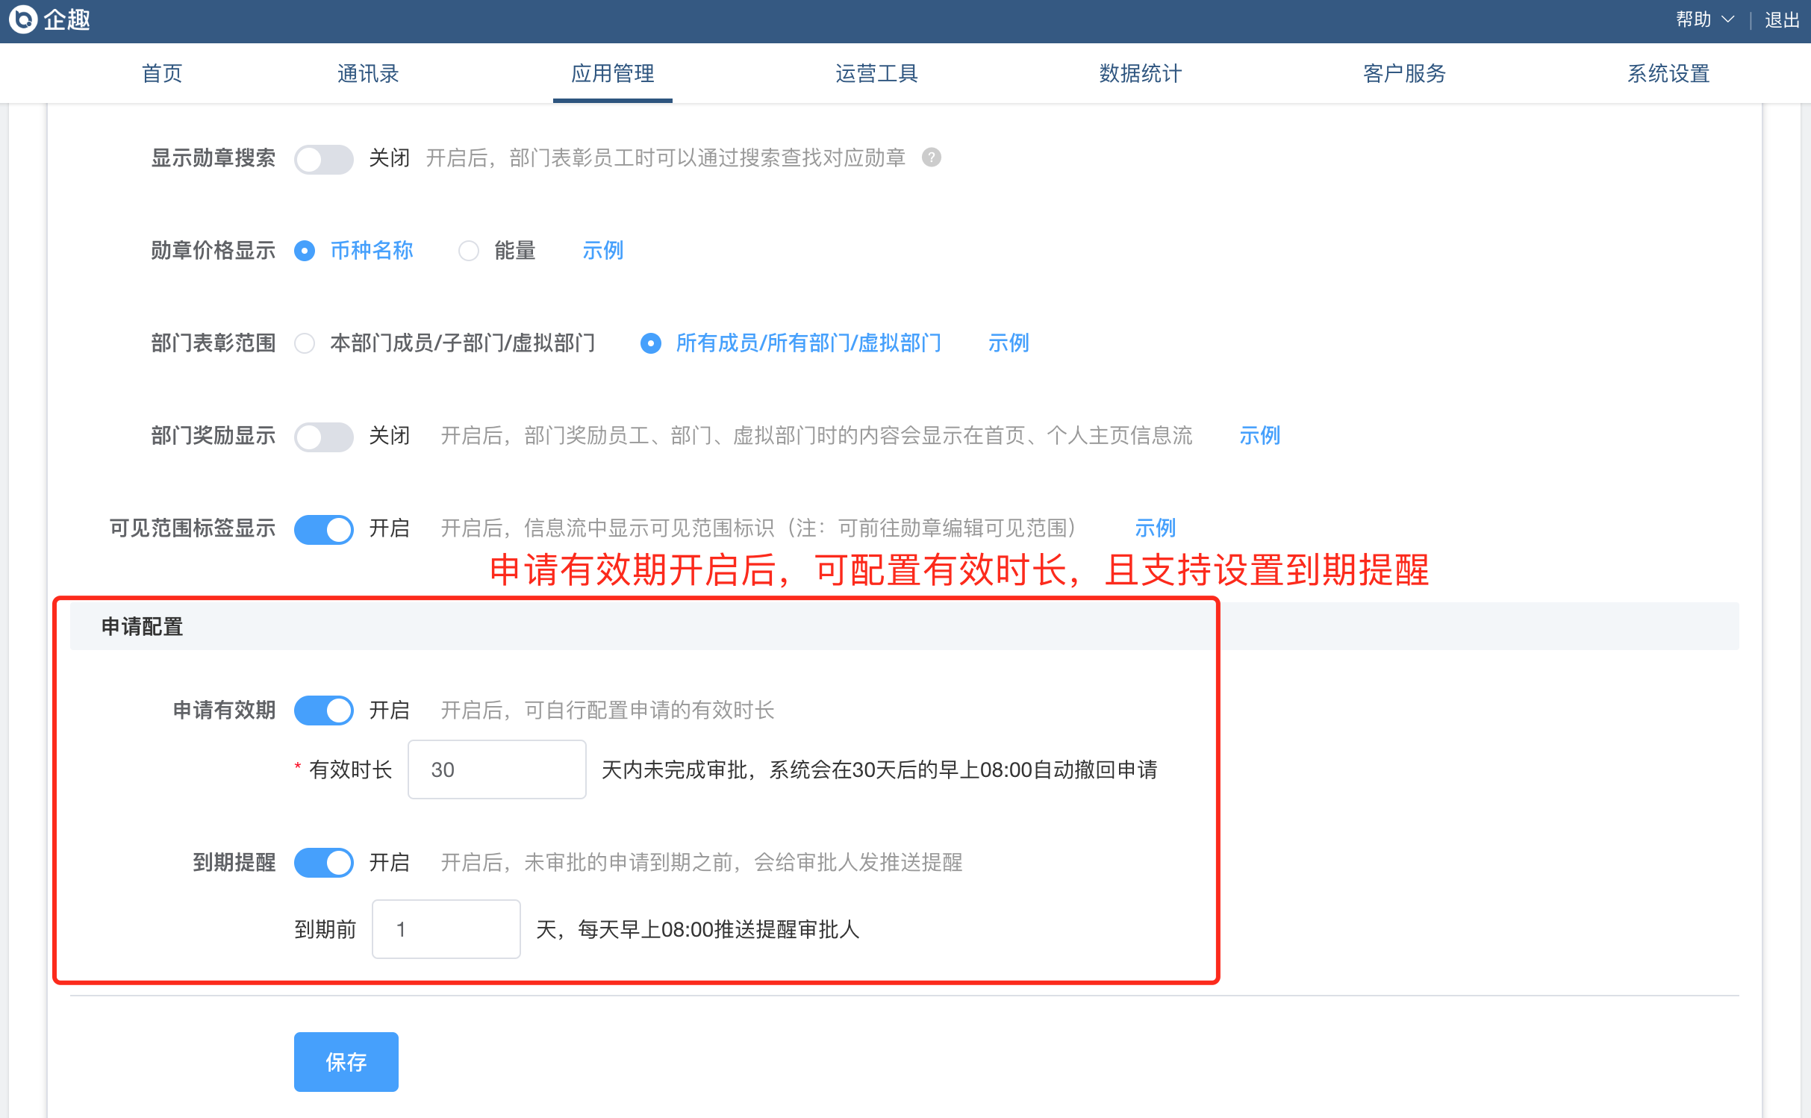Image resolution: width=1811 pixels, height=1118 pixels.
Task: Expand the 帮助 dropdown menu
Action: tap(1704, 19)
